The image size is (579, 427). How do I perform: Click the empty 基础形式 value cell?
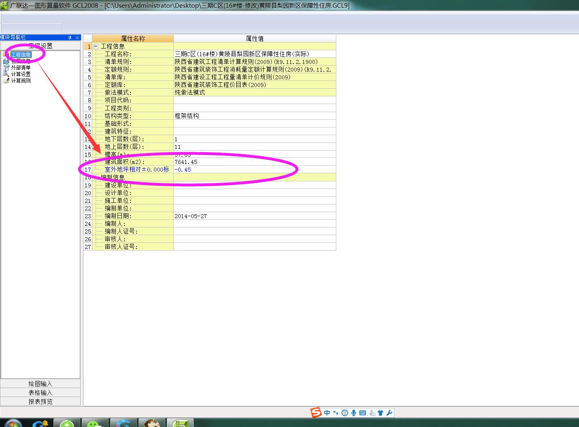point(255,123)
